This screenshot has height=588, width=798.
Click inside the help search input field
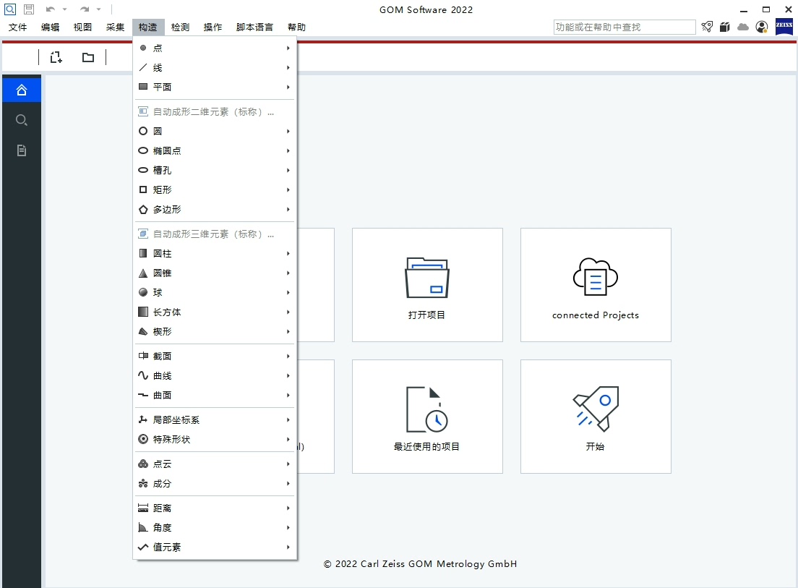(x=623, y=27)
